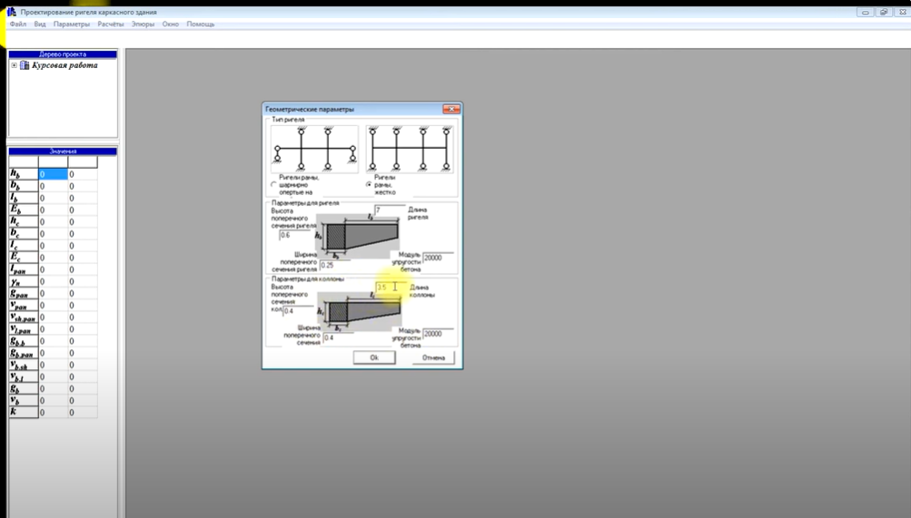Click the beam section width field 0.25
Viewport: 911px width, 518px height.
click(x=334, y=265)
